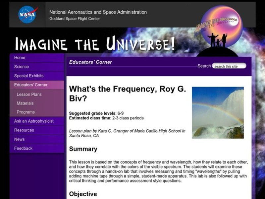Screen dimensions: 265x199
Task: Select the Feedback link
Action: coord(23,148)
